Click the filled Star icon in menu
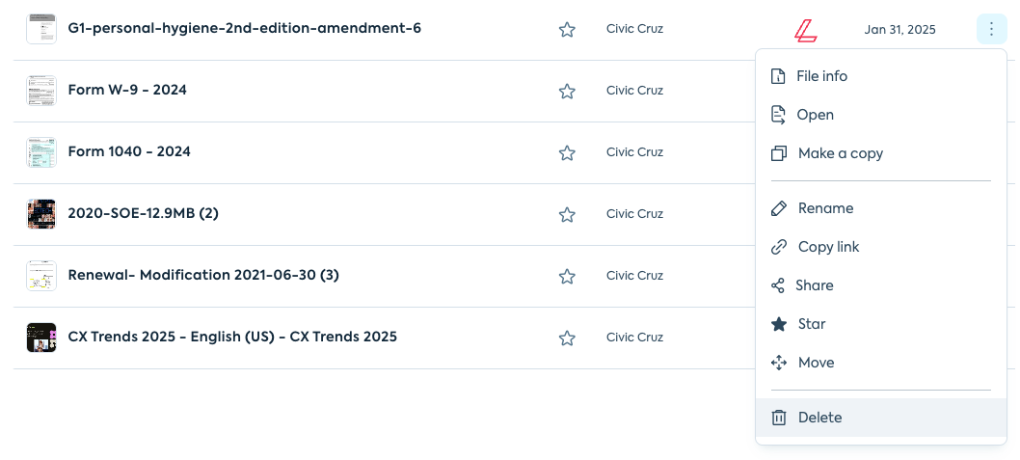The height and width of the screenshot is (460, 1020). [x=779, y=324]
